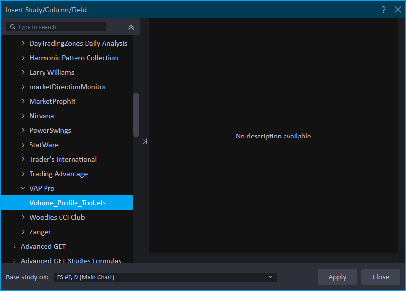Toggle the description panel collapse arrow
This screenshot has height=291, width=406.
pyautogui.click(x=145, y=141)
